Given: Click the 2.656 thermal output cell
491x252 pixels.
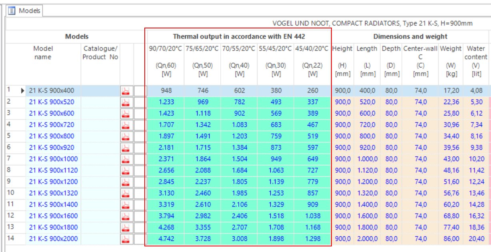Looking at the screenshot, I should [166, 170].
